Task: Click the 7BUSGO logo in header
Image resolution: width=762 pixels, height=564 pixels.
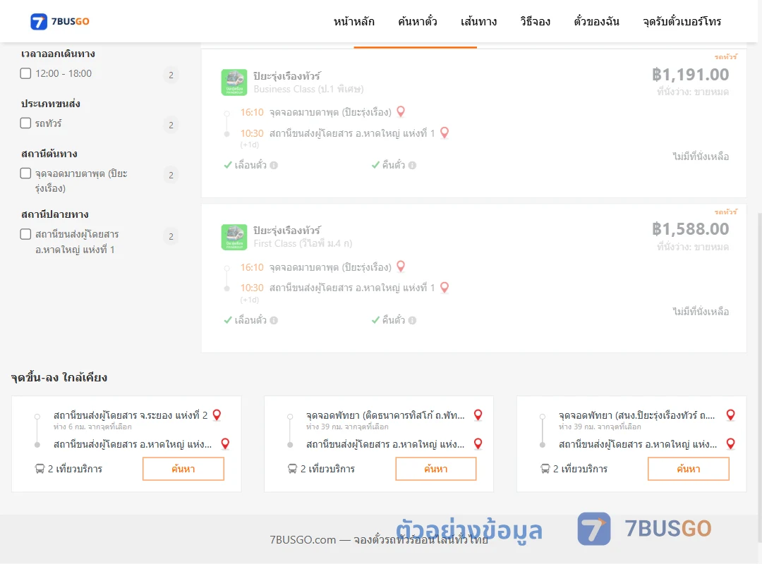Action: 60,21
